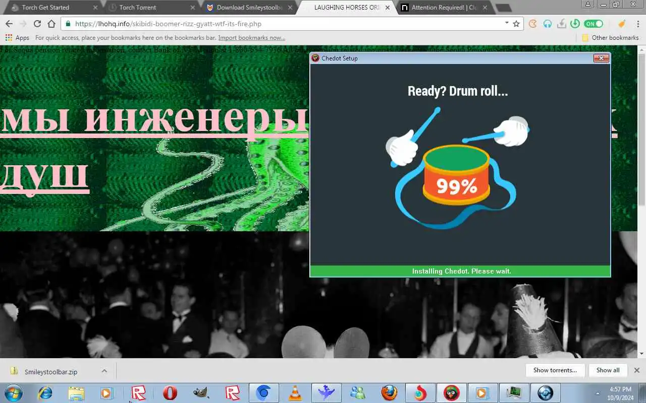Viewport: 646px width, 403px height.
Task: Reload the current page
Action: [37, 24]
